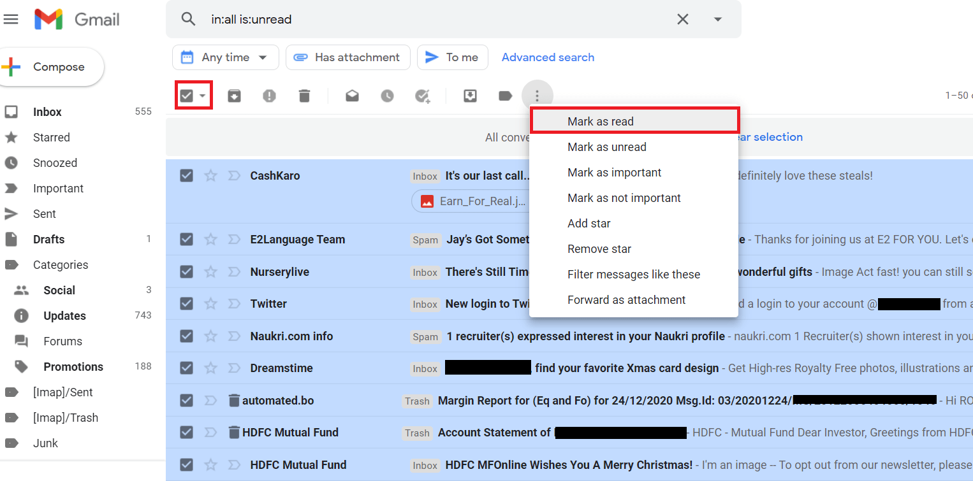Star the Twitter email
973x481 pixels.
pos(210,303)
